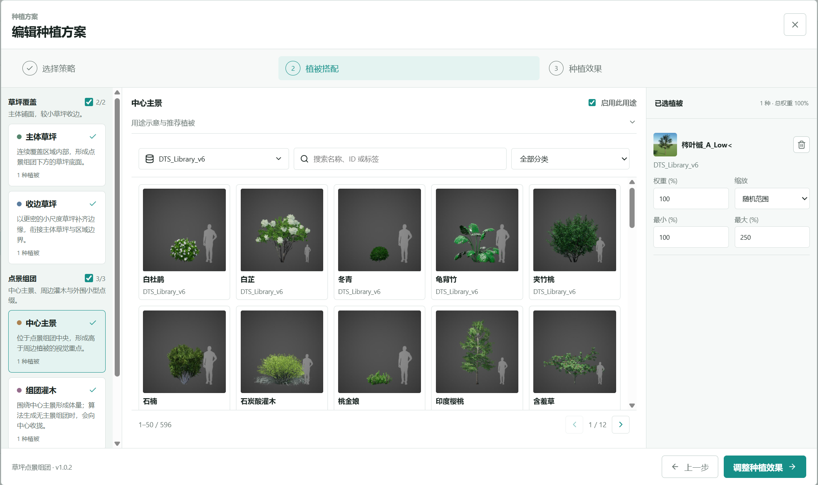Image resolution: width=818 pixels, height=485 pixels.
Task: Select the 石楠 plant card
Action: 184,358
